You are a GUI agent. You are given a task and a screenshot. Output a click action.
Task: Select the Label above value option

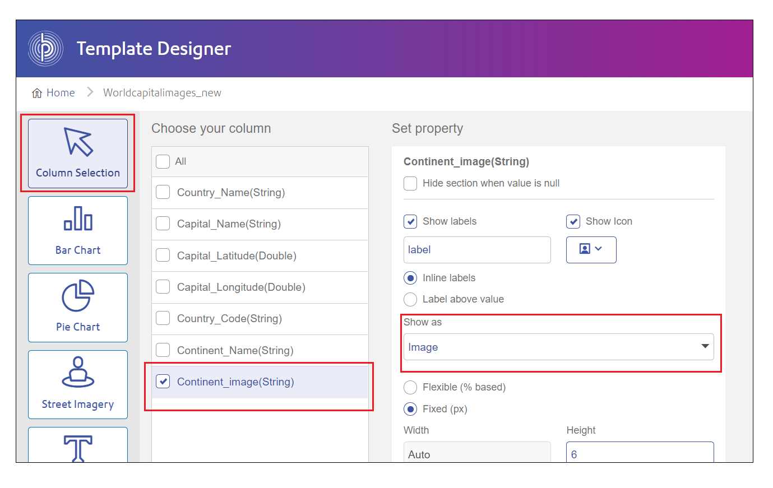(x=410, y=299)
